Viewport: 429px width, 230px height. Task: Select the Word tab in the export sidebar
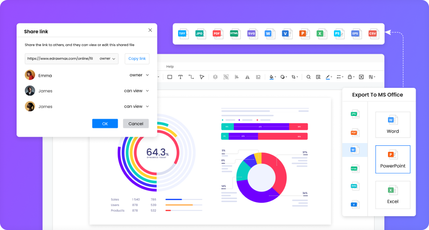tap(354, 150)
